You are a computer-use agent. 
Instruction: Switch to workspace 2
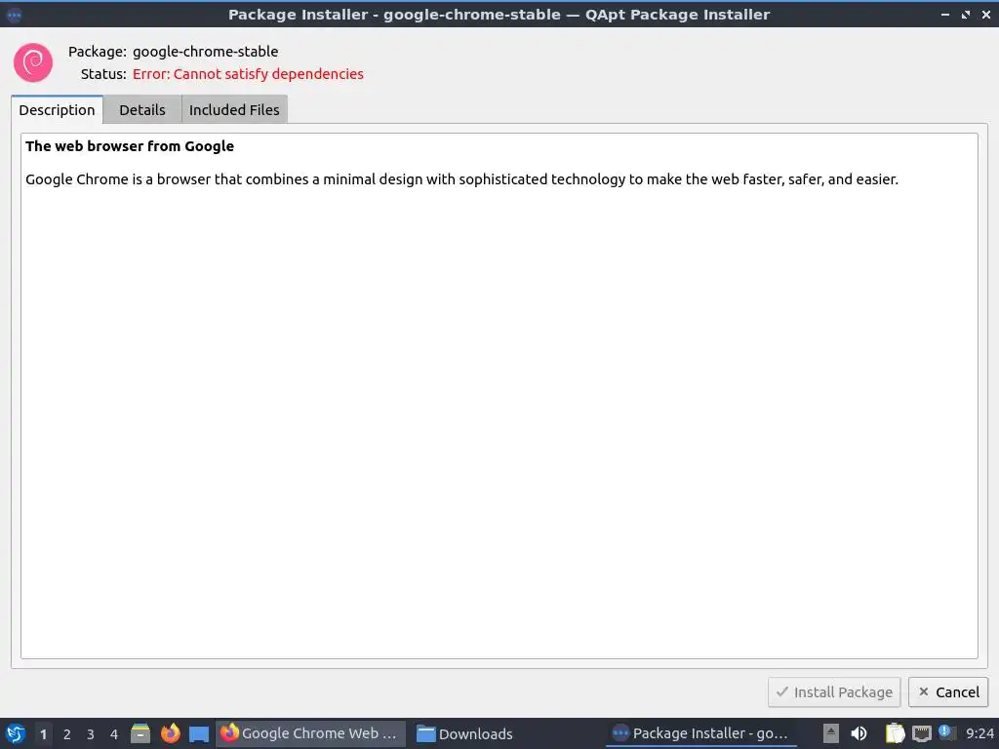click(67, 734)
